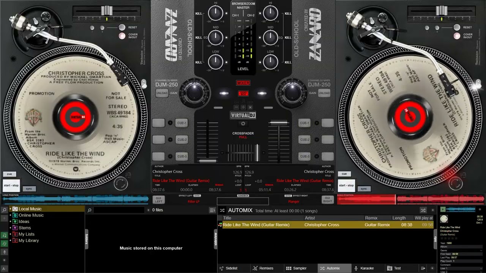Expand the Stems folder
Image resolution: width=486 pixels, height=273 pixels.
point(11,228)
